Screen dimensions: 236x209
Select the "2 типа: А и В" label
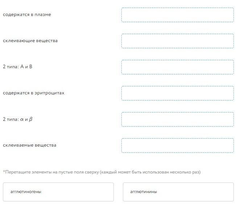pyautogui.click(x=17, y=67)
